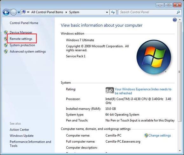Open Remote settings link
The width and height of the screenshot is (184, 155).
click(x=21, y=39)
